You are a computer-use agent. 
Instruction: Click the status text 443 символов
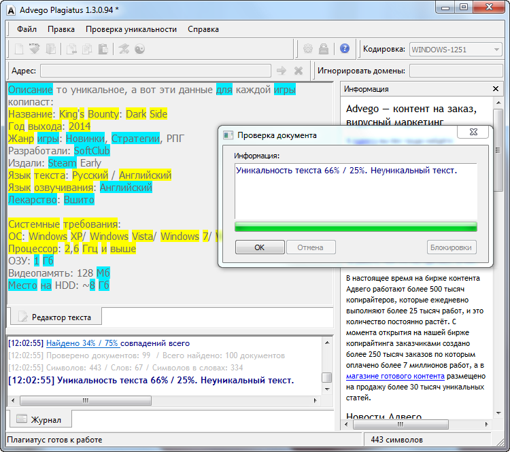[396, 440]
